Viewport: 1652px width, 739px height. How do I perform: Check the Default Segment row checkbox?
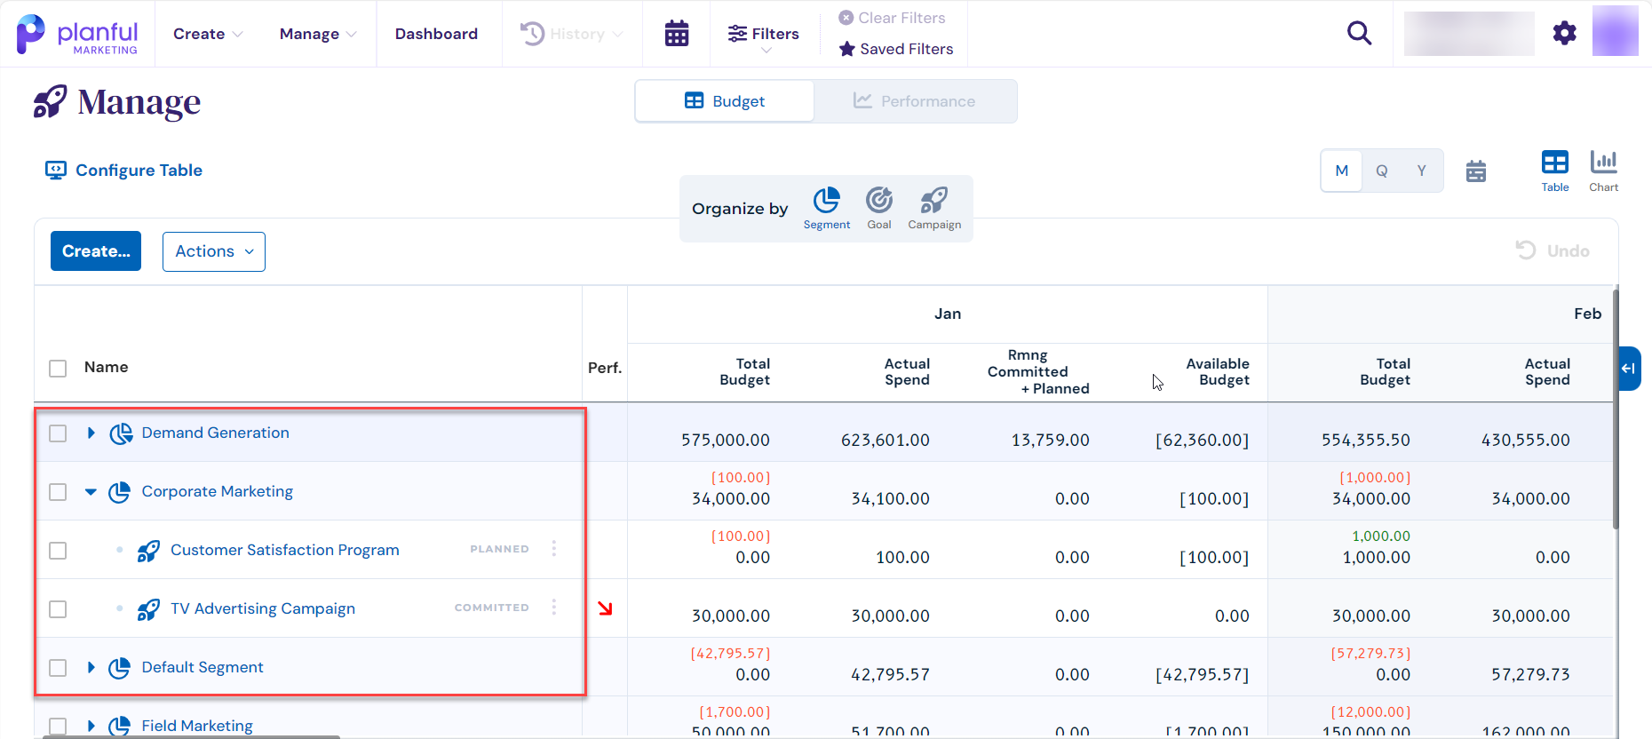click(58, 668)
